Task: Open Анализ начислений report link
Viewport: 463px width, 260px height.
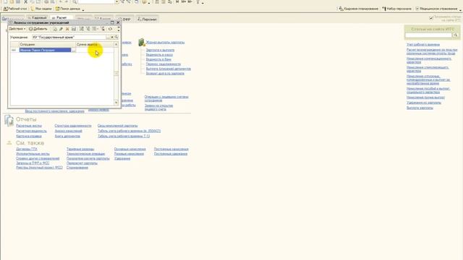Action: pyautogui.click(x=69, y=131)
